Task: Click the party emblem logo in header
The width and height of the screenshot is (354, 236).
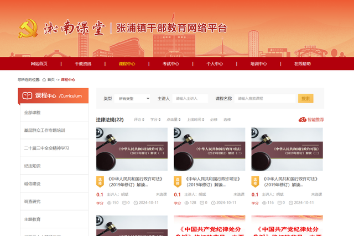Action: click(x=28, y=29)
